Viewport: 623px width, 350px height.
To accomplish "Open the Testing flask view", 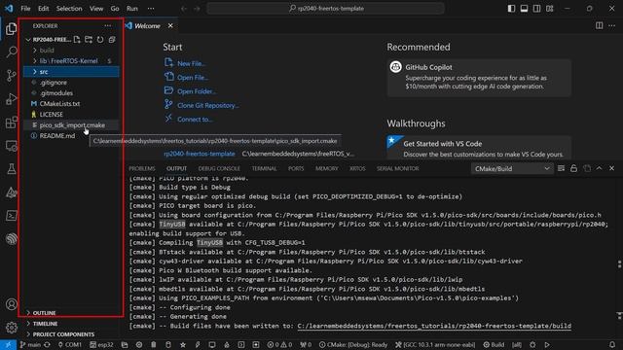I will pyautogui.click(x=11, y=169).
